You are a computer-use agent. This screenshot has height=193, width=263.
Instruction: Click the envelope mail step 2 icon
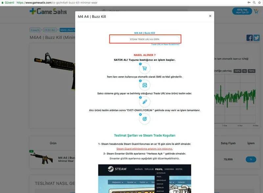(145, 85)
